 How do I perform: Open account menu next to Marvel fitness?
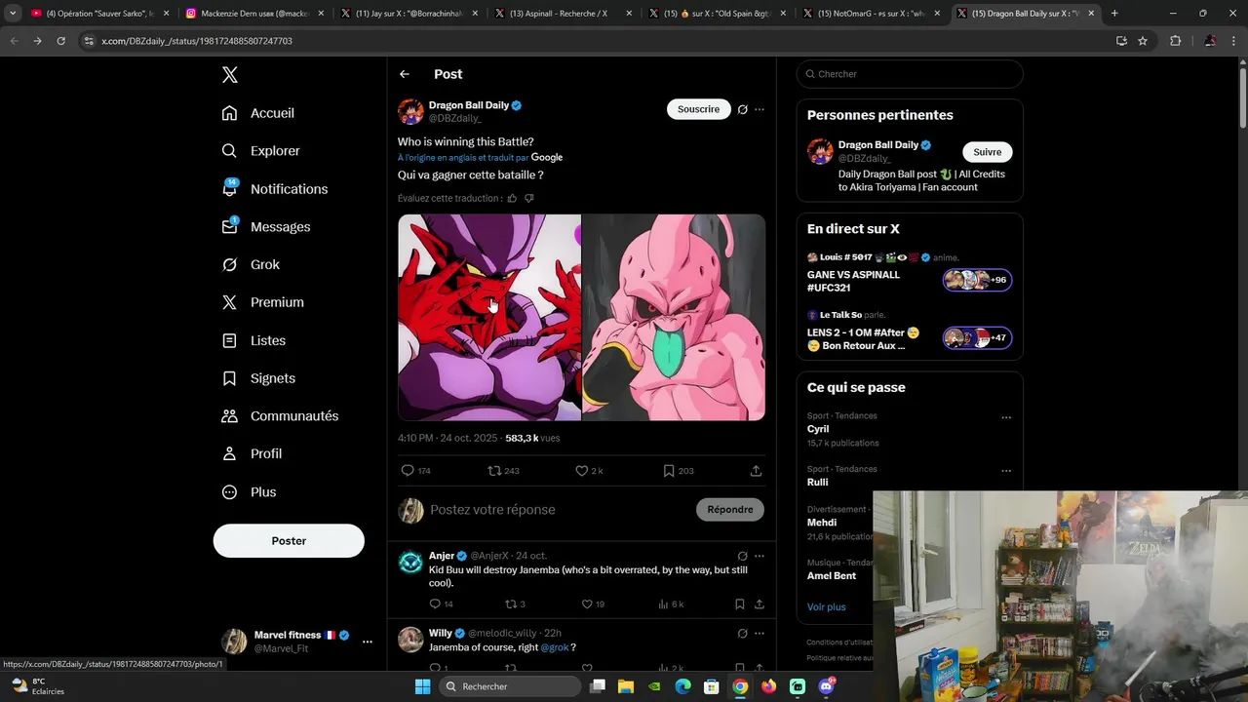[x=368, y=642]
